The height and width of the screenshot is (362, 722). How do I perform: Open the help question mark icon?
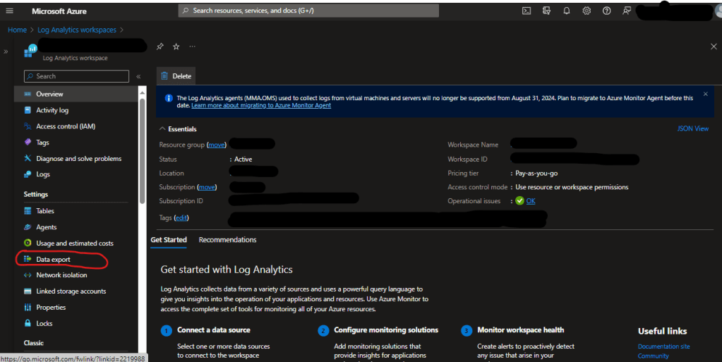tap(606, 11)
